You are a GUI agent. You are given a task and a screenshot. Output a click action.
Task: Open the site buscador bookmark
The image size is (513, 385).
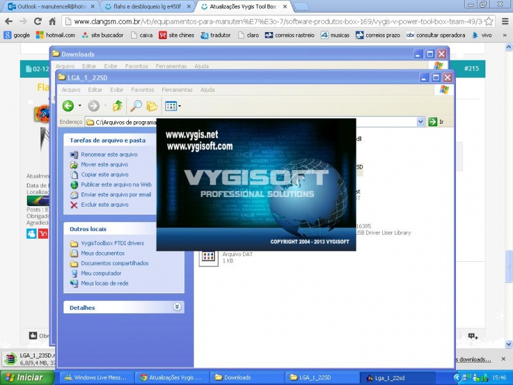click(103, 35)
